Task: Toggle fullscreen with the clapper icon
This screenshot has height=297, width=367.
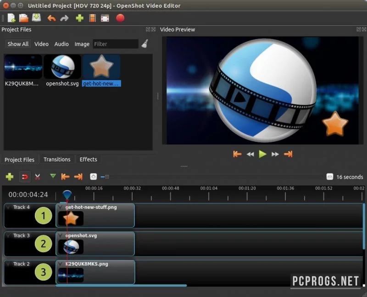Action: coord(105,18)
